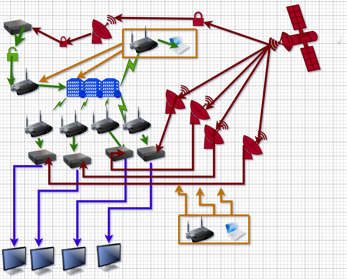
Task: Select the second router from left in the four-router row
Action: tap(74, 125)
